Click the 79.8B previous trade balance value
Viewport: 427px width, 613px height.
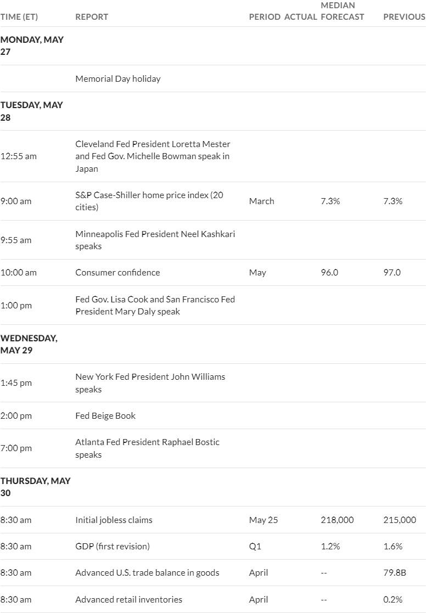395,573
